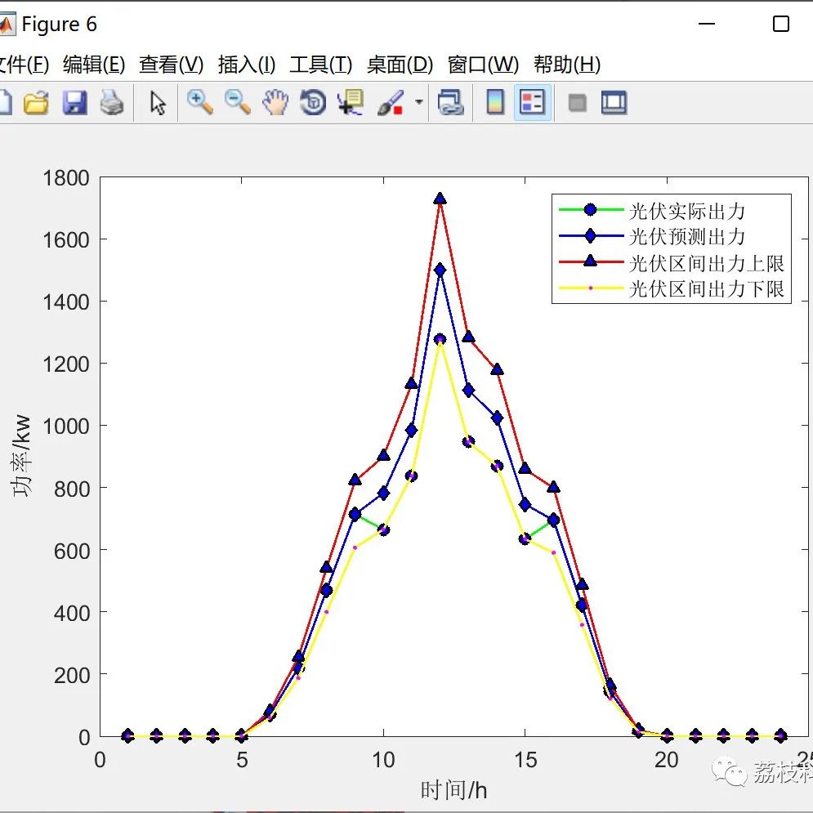Click the Open File folder icon
Screen dimensions: 813x813
tap(36, 102)
